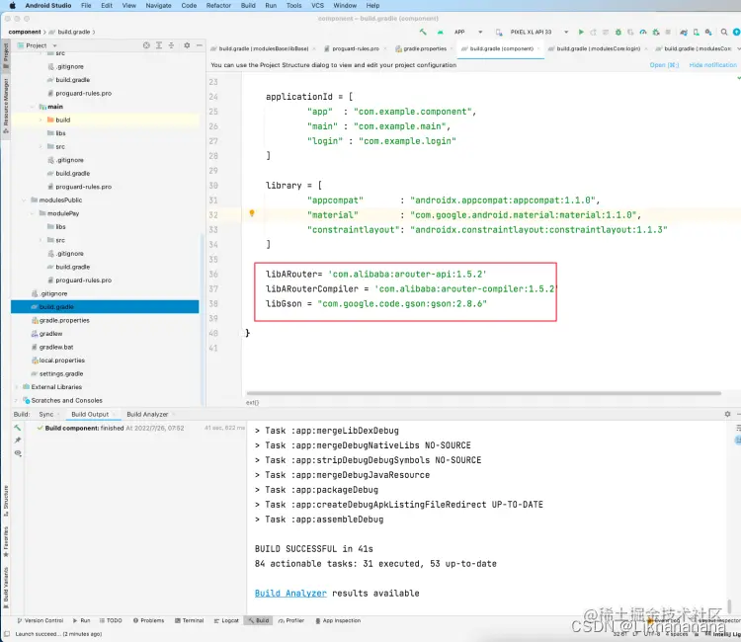Viewport: 741px width, 642px height.
Task: Switch to the Sync tab in Build panel
Action: (46, 414)
